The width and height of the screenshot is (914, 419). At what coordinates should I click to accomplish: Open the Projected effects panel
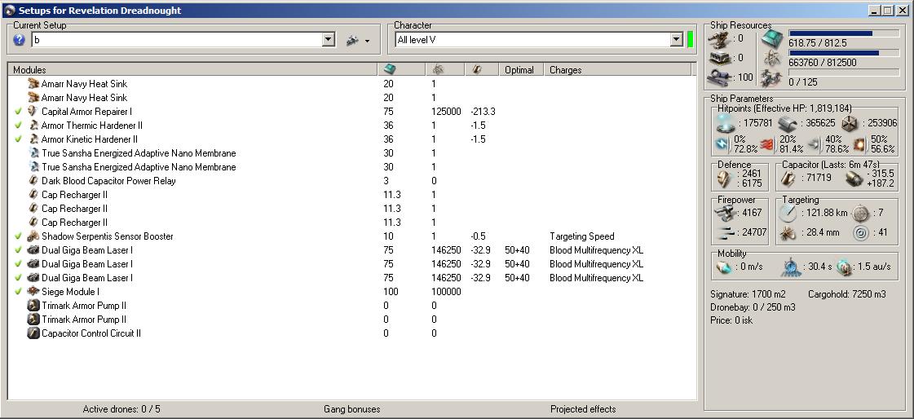pos(583,409)
